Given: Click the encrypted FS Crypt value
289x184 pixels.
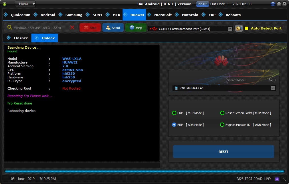Looking at the screenshot, I should coord(72,81).
